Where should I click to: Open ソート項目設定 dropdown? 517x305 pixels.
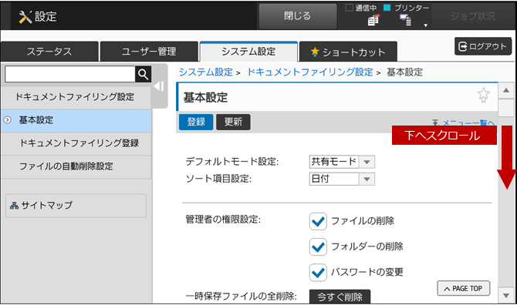[x=342, y=179]
